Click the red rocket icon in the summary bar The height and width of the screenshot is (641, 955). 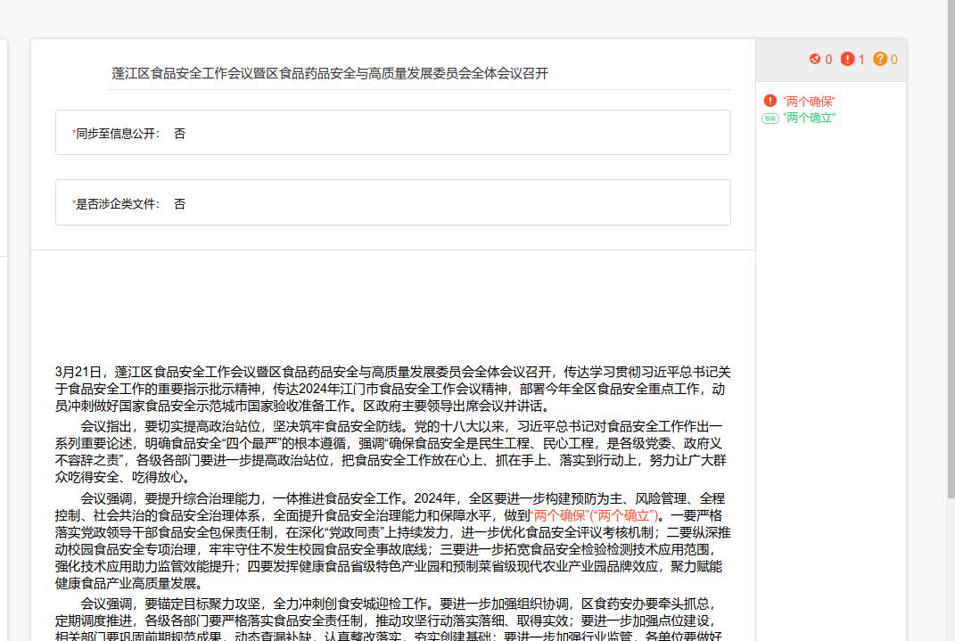pos(814,60)
